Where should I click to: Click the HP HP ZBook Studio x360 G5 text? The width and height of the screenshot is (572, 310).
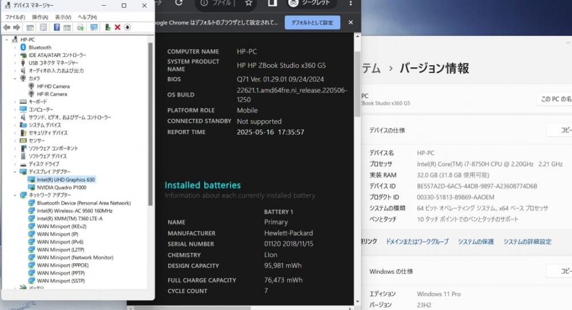(x=281, y=65)
